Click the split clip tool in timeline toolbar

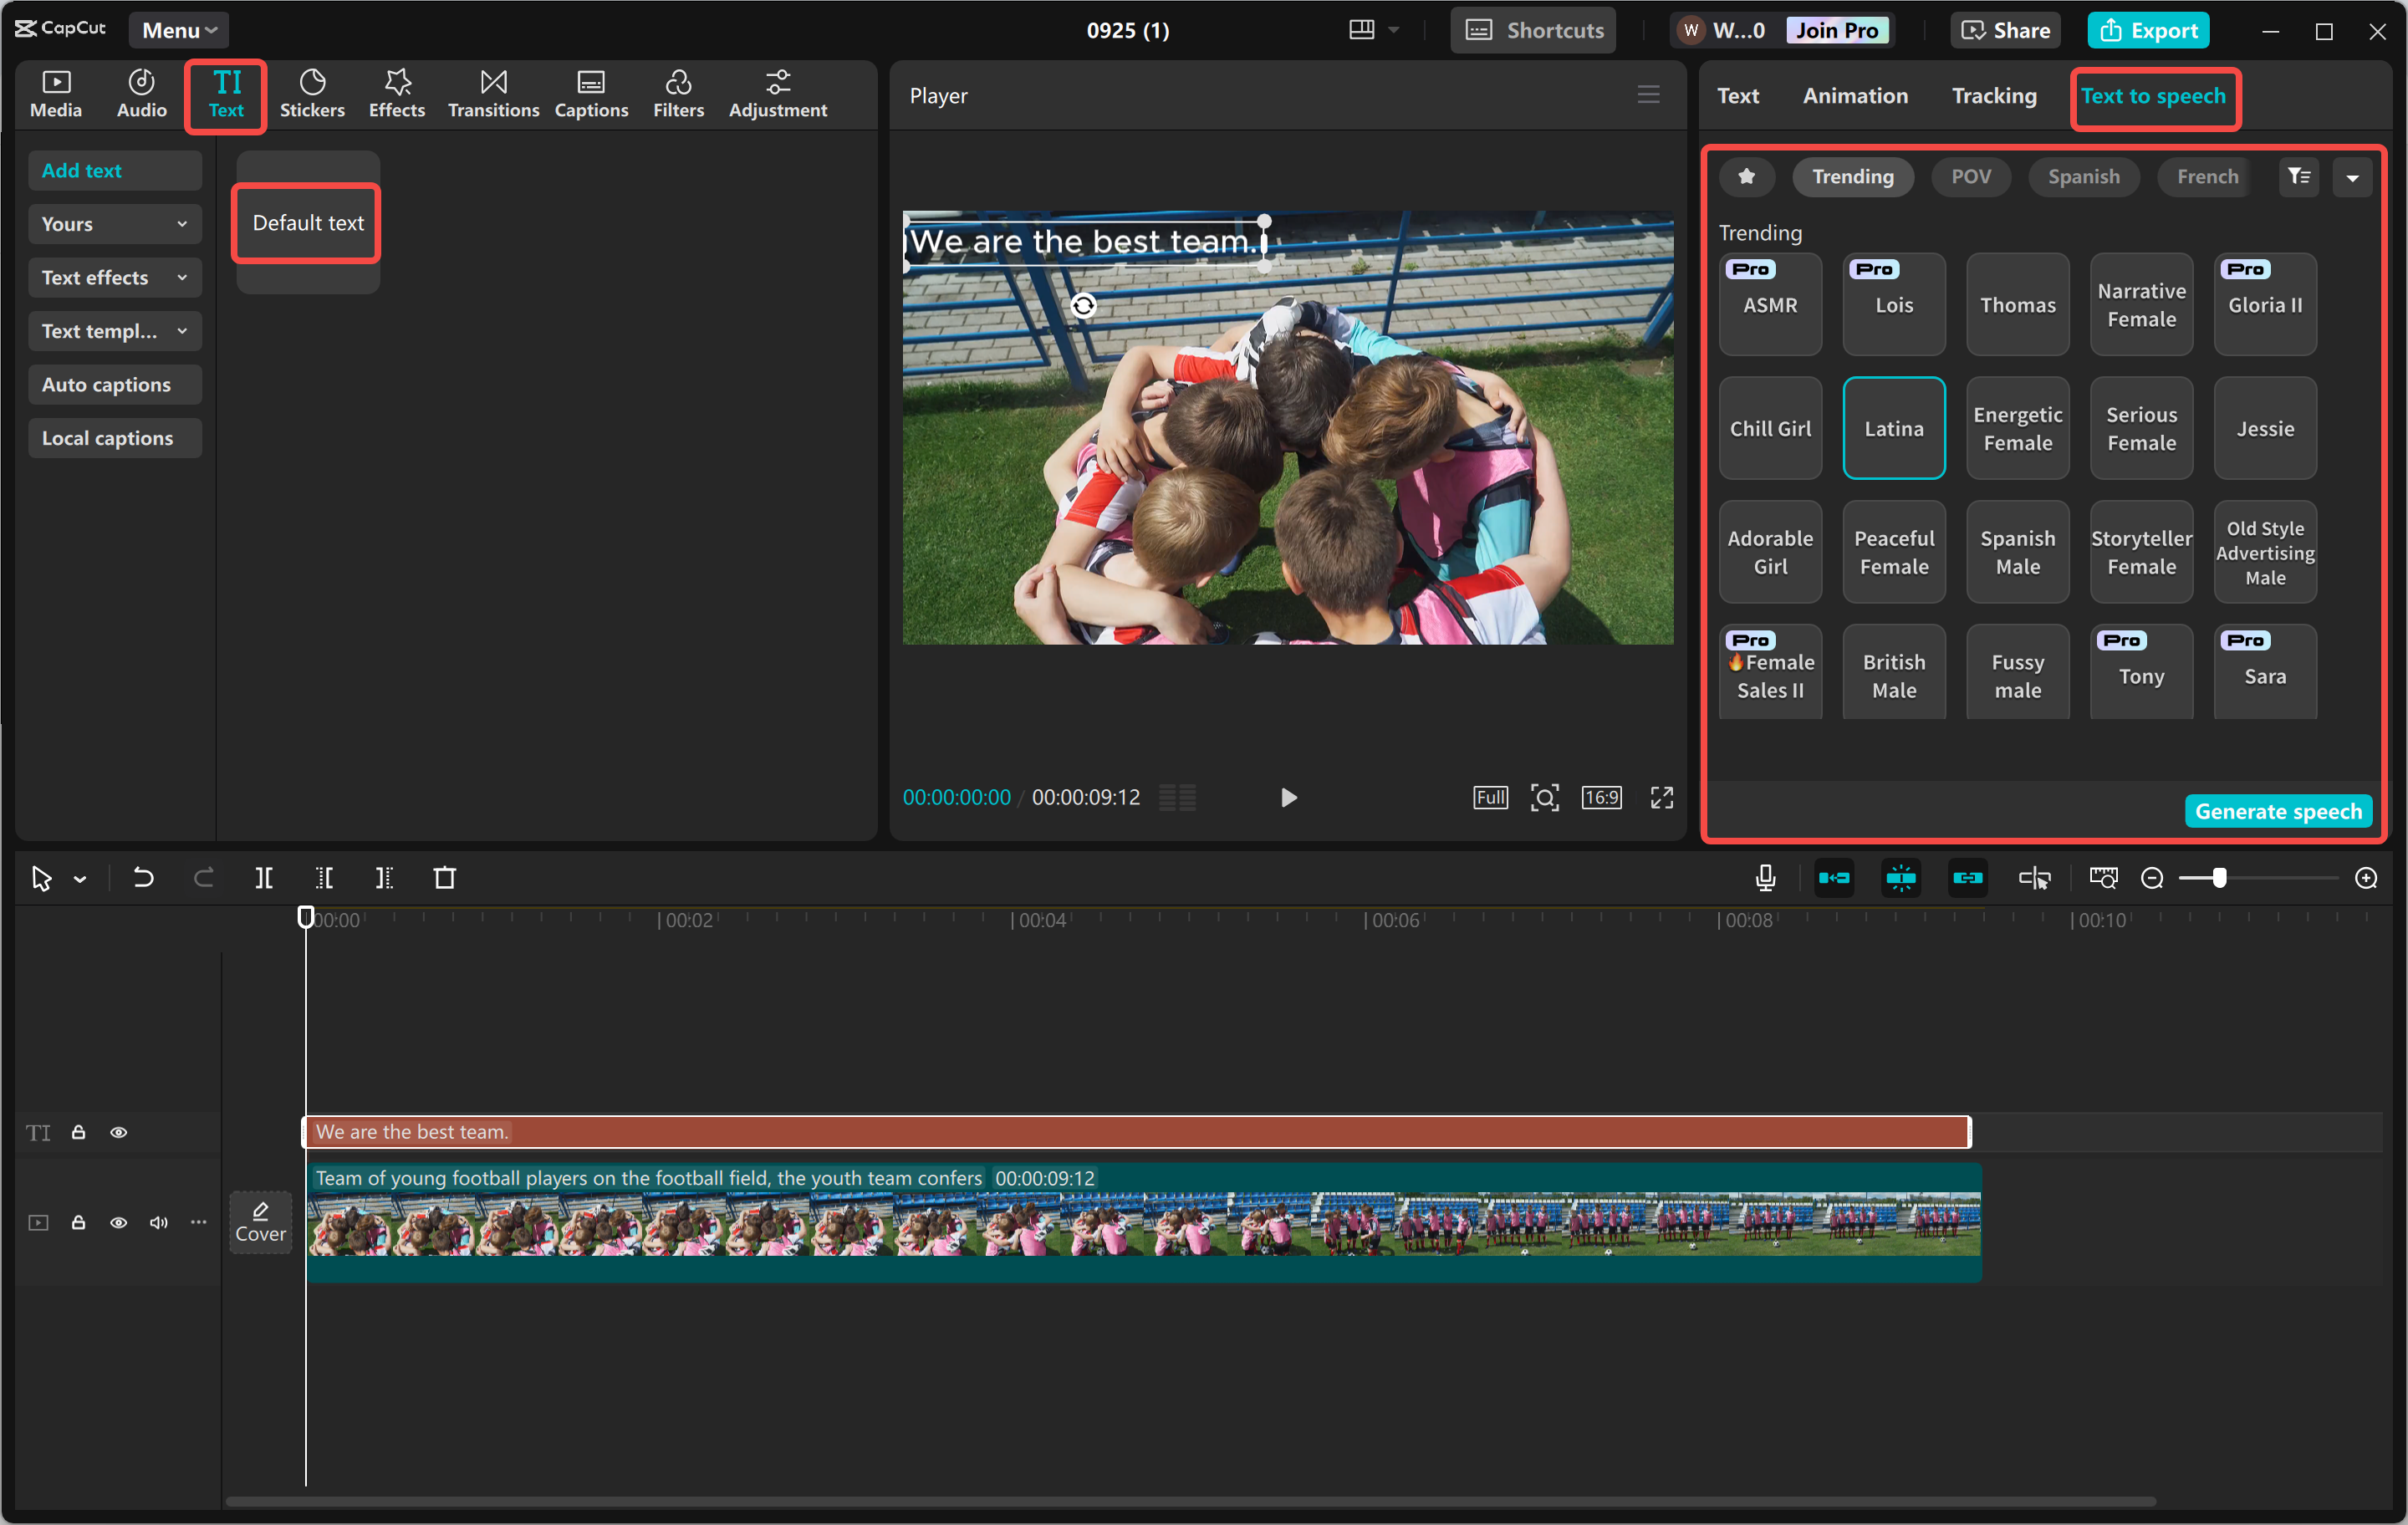(264, 878)
